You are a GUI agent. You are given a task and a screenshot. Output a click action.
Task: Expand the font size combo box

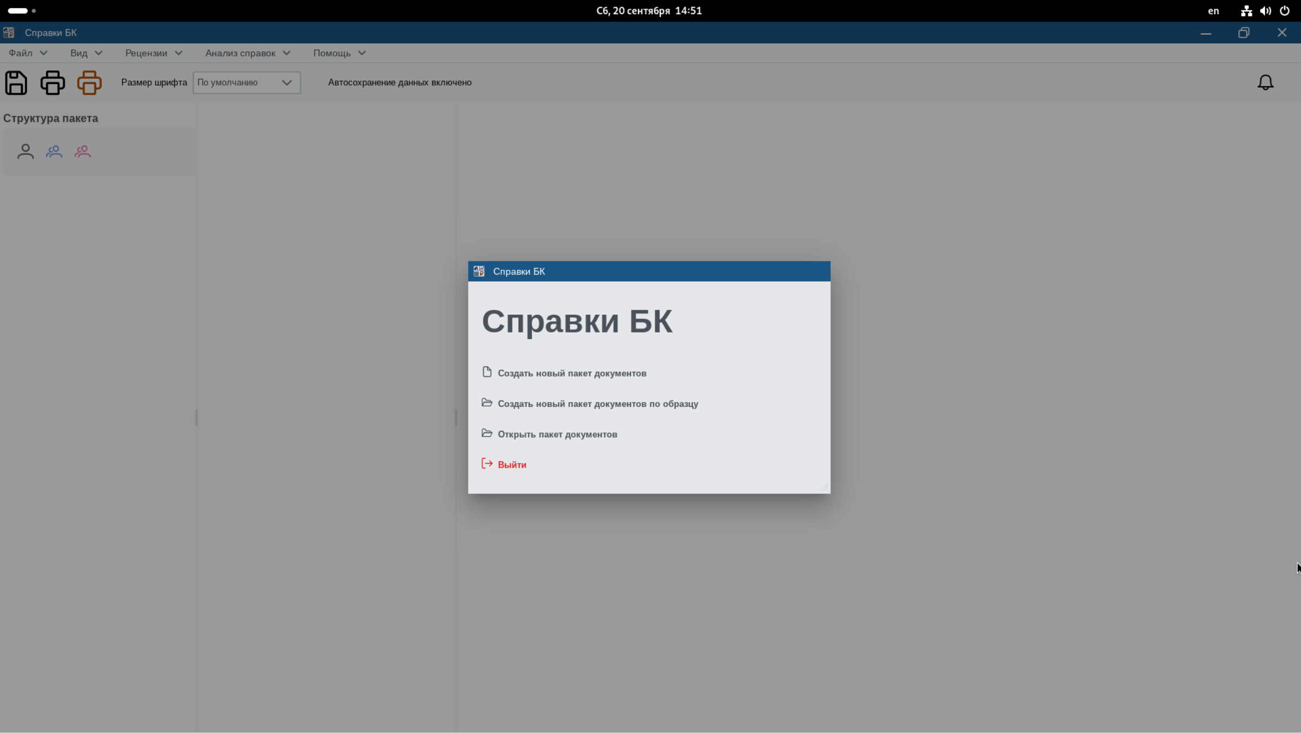[x=247, y=82]
